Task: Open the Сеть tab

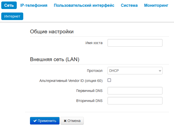Action: coord(9,5)
